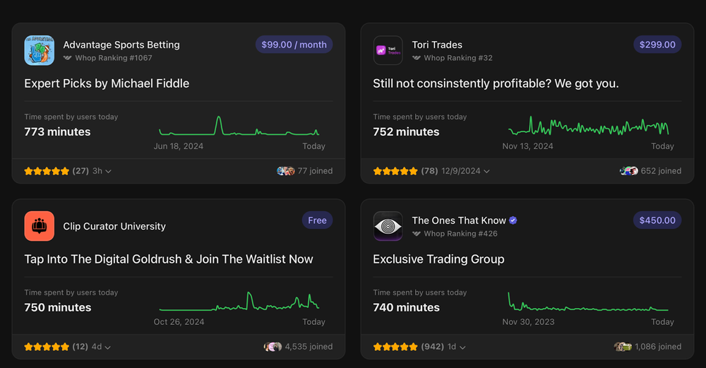Click the Clip Curator University logo icon
Screen dimensions: 706x368
[x=40, y=226]
